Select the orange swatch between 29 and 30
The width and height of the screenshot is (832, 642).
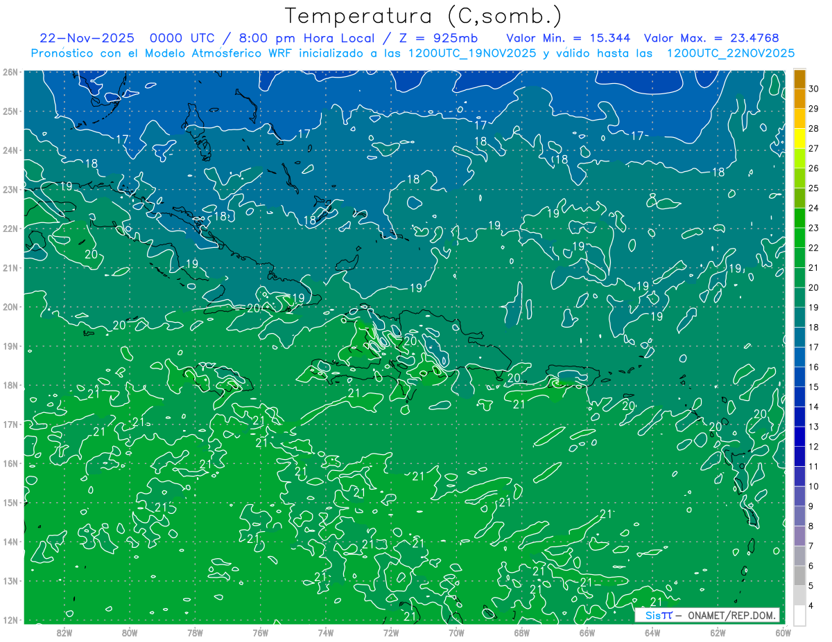click(799, 99)
